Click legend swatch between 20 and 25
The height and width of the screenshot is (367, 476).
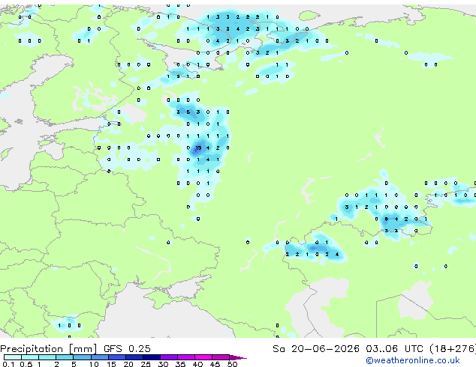pos(134,357)
